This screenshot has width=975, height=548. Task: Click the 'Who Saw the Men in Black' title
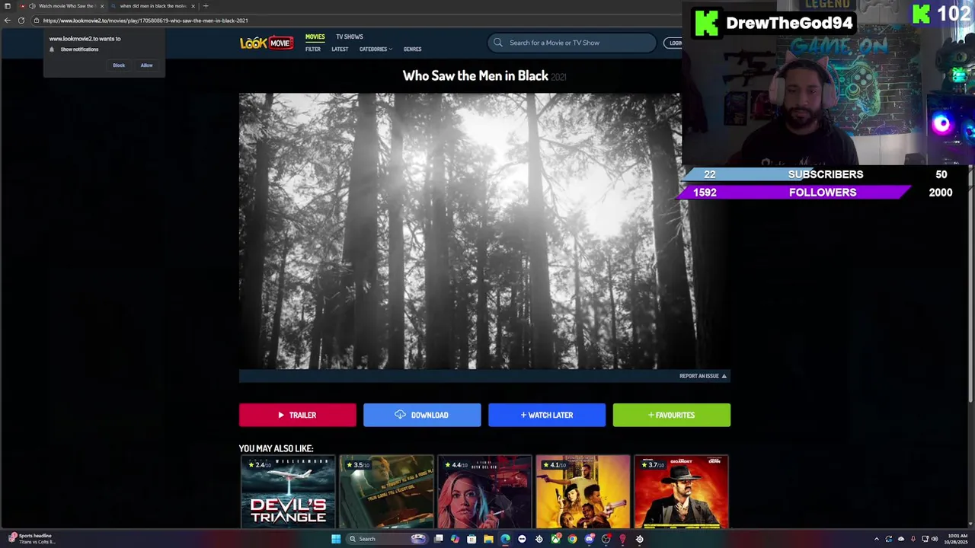[x=475, y=75]
